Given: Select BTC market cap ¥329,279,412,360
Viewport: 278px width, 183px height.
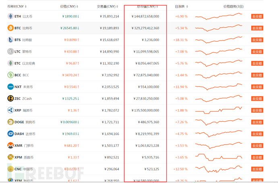Looking at the screenshot, I should tap(145, 28).
